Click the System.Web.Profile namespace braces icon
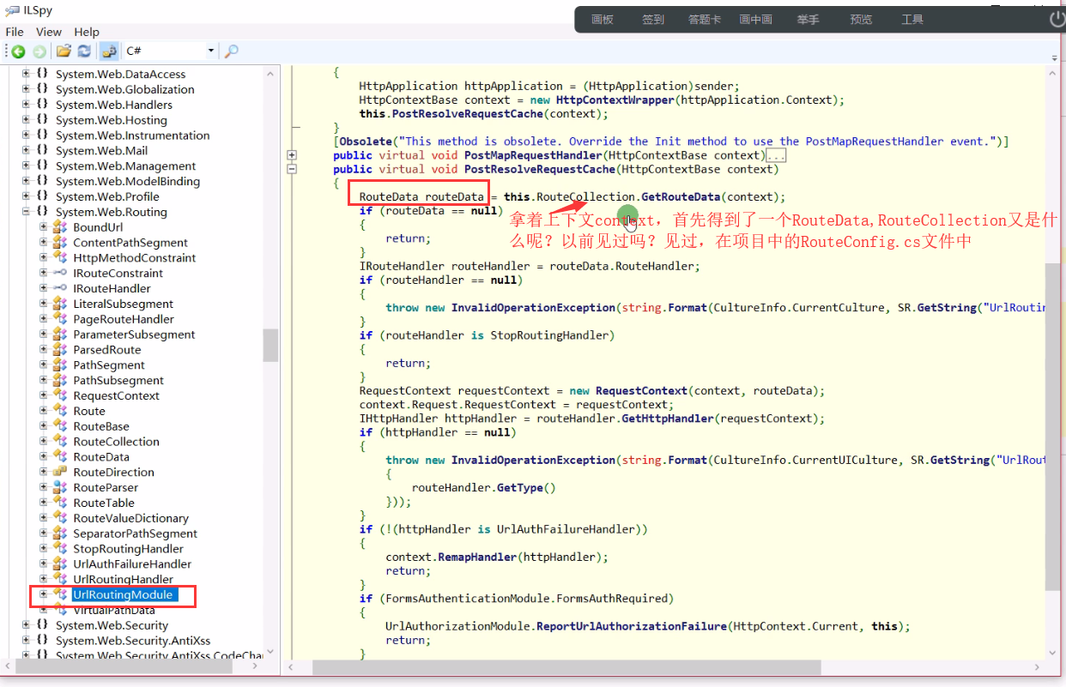This screenshot has height=687, width=1066. 42,196
